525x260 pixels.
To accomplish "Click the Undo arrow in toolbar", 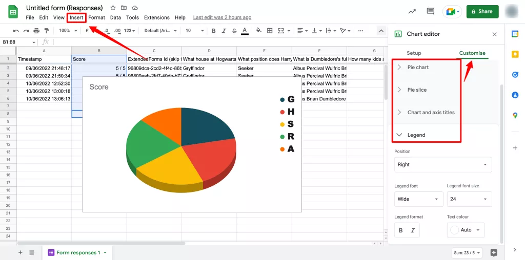I will coord(16,31).
